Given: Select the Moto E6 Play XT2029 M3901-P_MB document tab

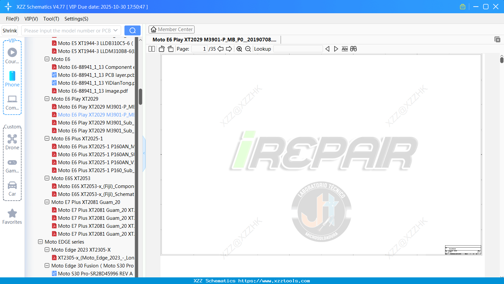Looking at the screenshot, I should (x=214, y=39).
